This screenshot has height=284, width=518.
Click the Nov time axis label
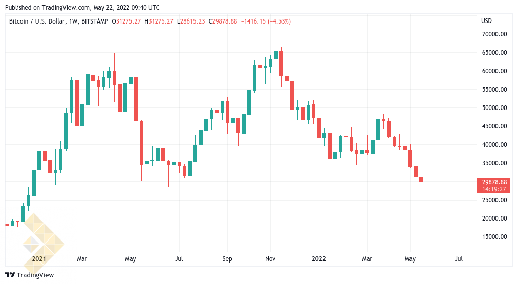pyautogui.click(x=270, y=258)
